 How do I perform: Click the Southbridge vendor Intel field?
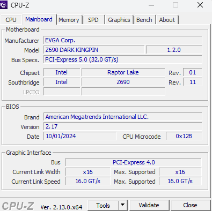[62, 82]
